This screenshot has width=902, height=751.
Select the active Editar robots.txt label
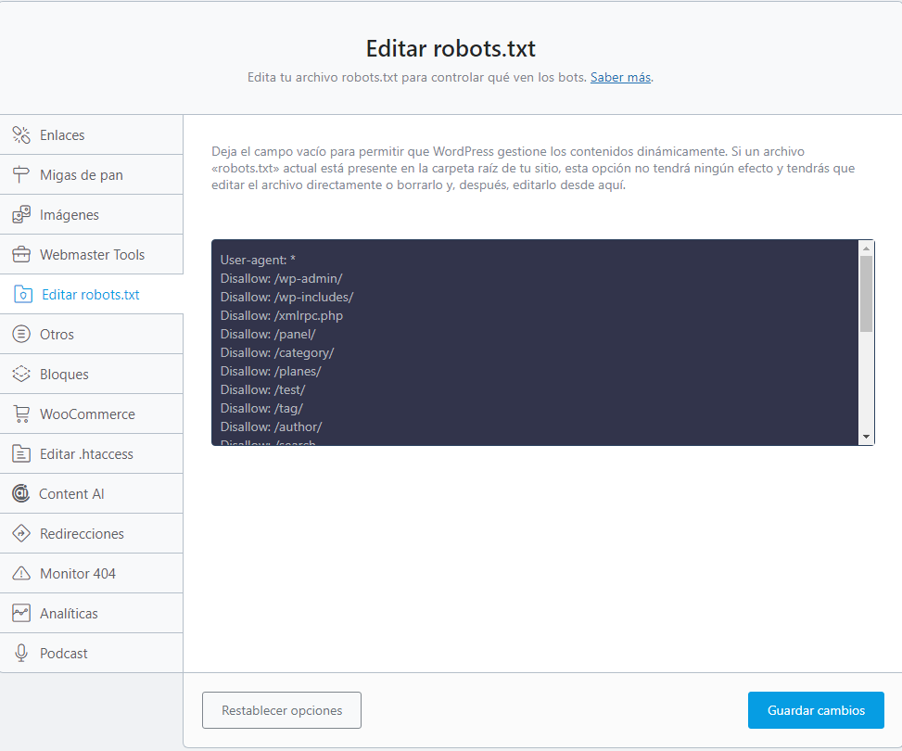pos(90,295)
